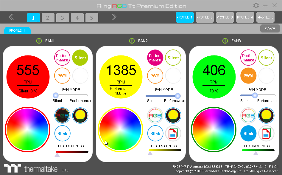Click FAN3 fan mode slider handle
282x175 pixels.
click(255, 95)
